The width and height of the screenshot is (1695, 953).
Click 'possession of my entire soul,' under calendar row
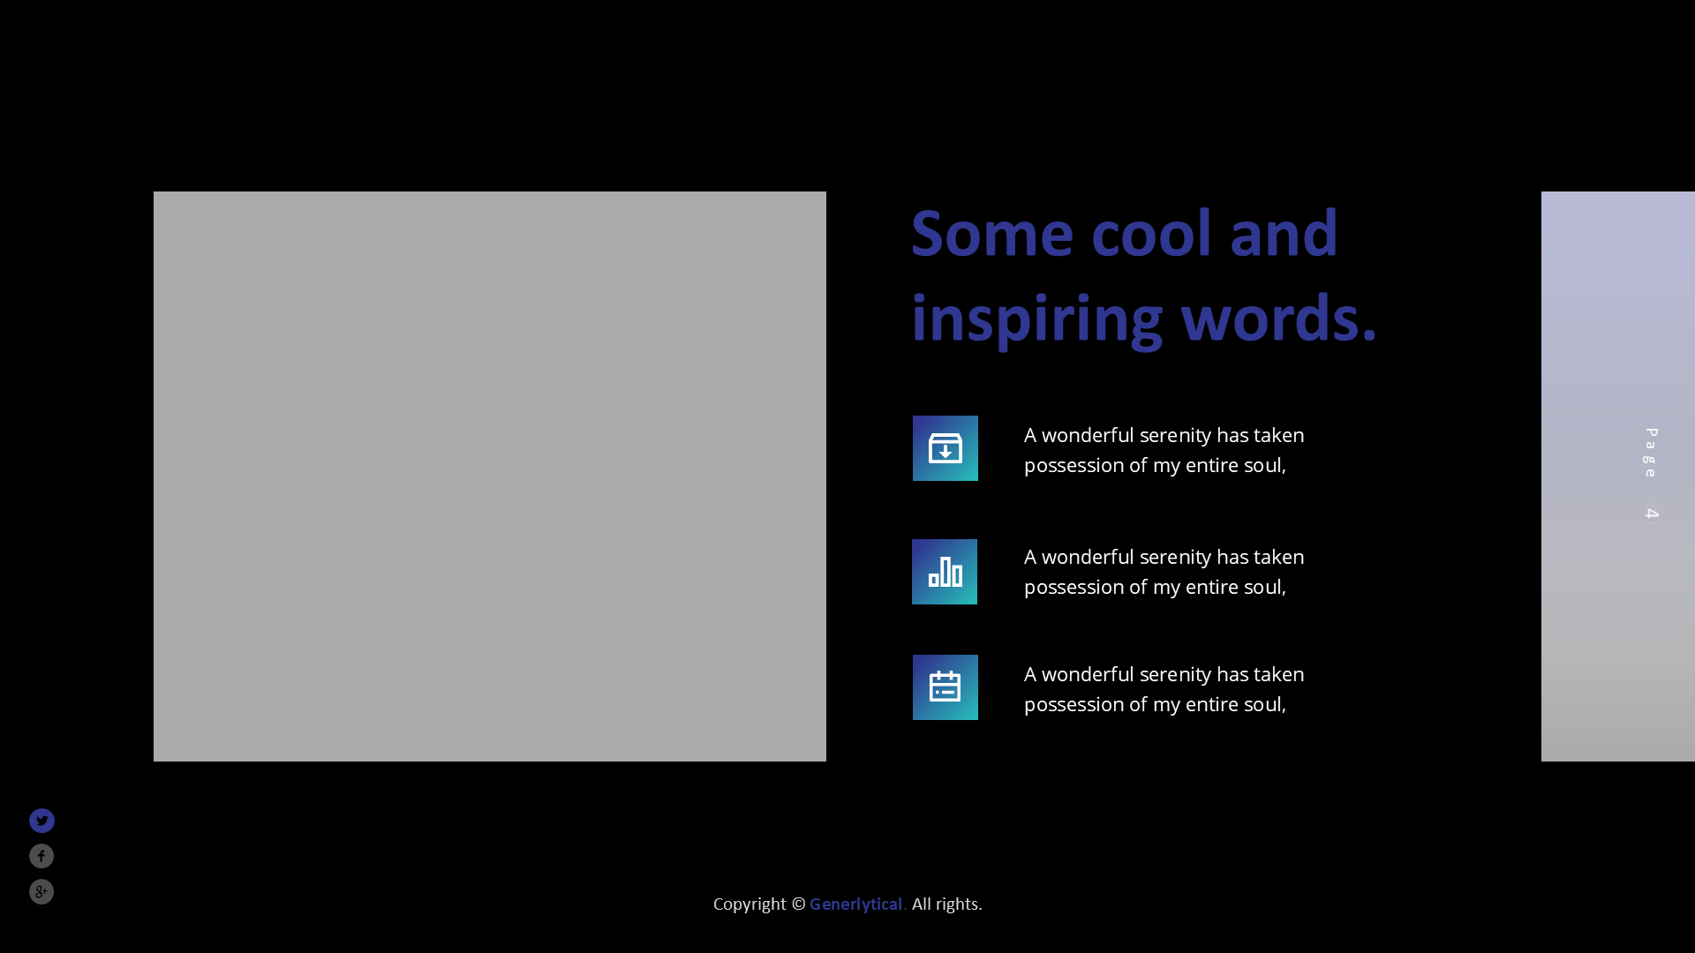click(1155, 704)
